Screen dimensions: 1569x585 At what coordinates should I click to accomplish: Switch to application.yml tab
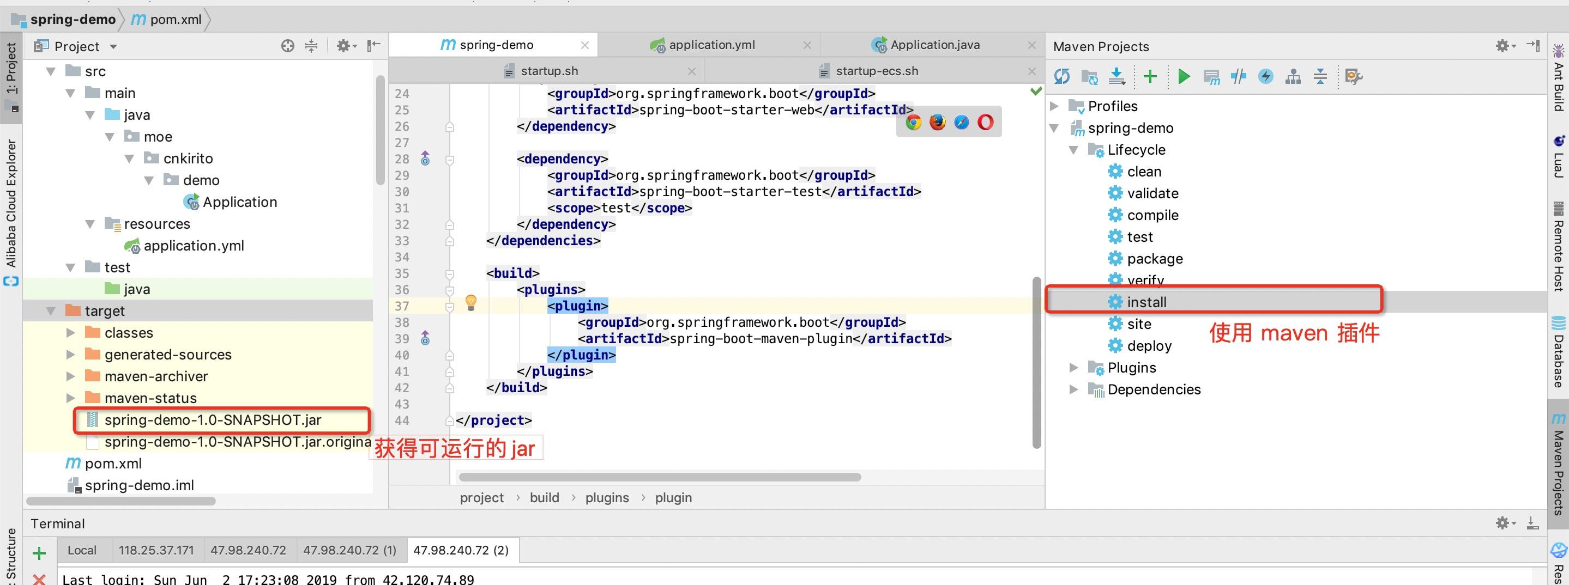pos(710,45)
